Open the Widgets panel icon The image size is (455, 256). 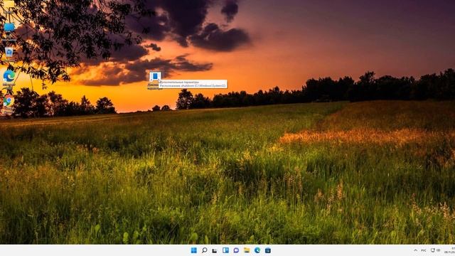[x=225, y=250]
